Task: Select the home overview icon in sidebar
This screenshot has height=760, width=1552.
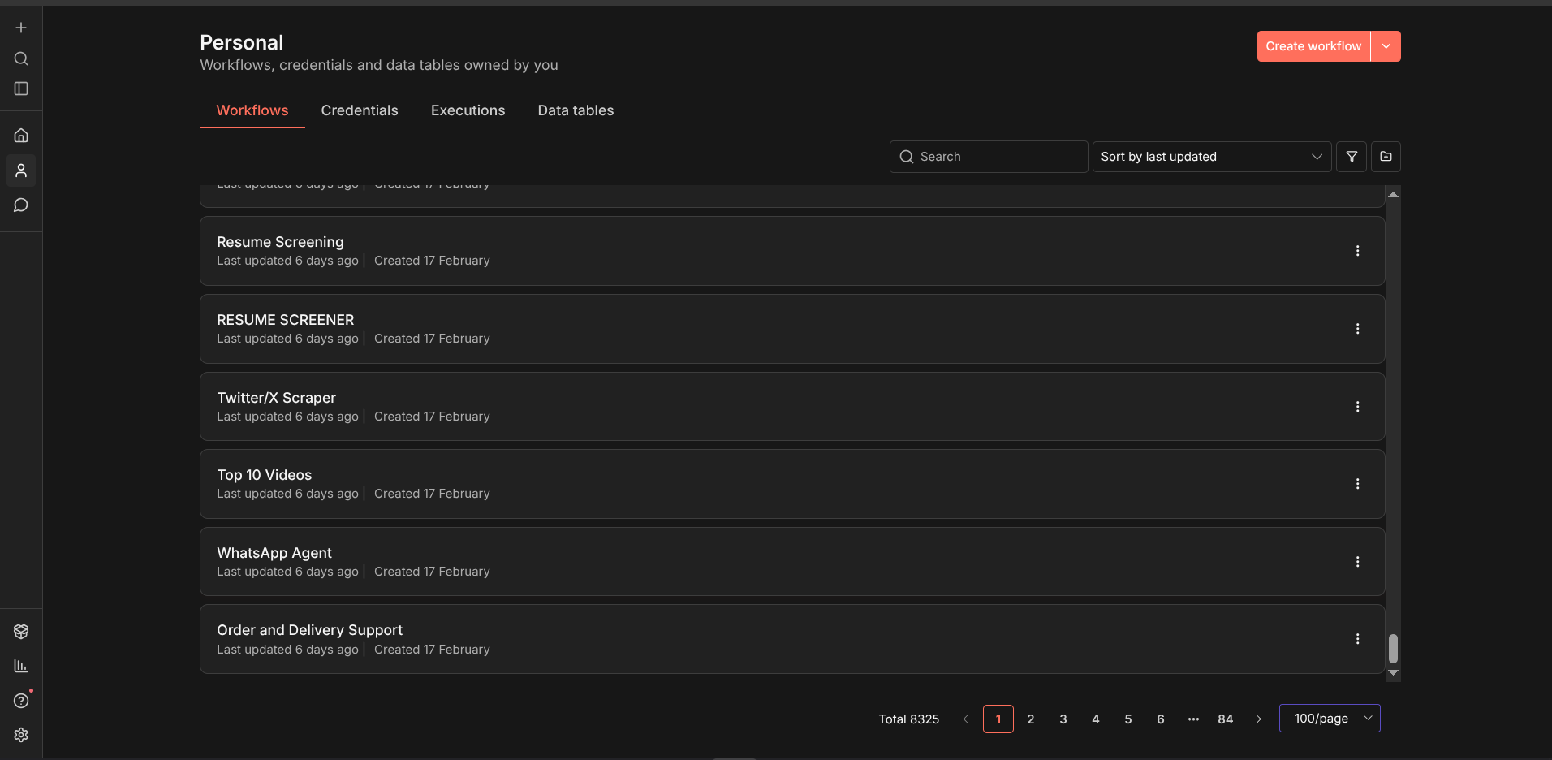Action: coord(20,135)
